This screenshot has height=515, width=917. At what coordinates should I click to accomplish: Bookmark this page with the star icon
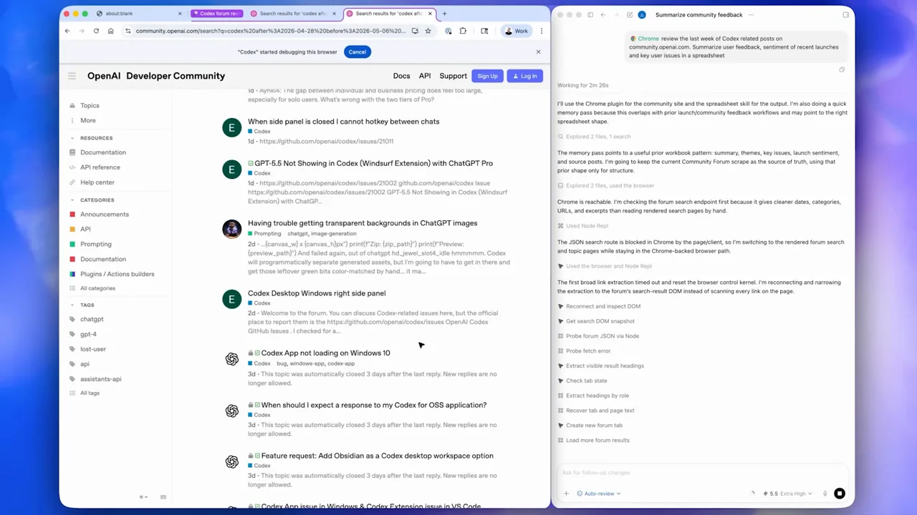[428, 31]
